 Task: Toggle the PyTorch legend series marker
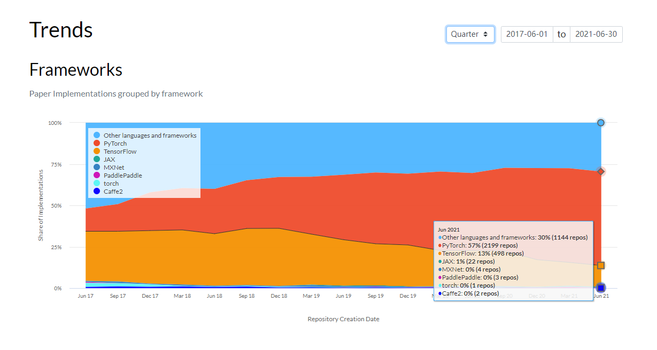tap(97, 144)
